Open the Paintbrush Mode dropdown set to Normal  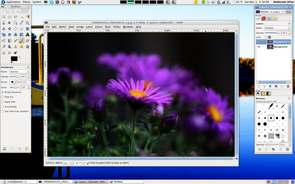20,72
